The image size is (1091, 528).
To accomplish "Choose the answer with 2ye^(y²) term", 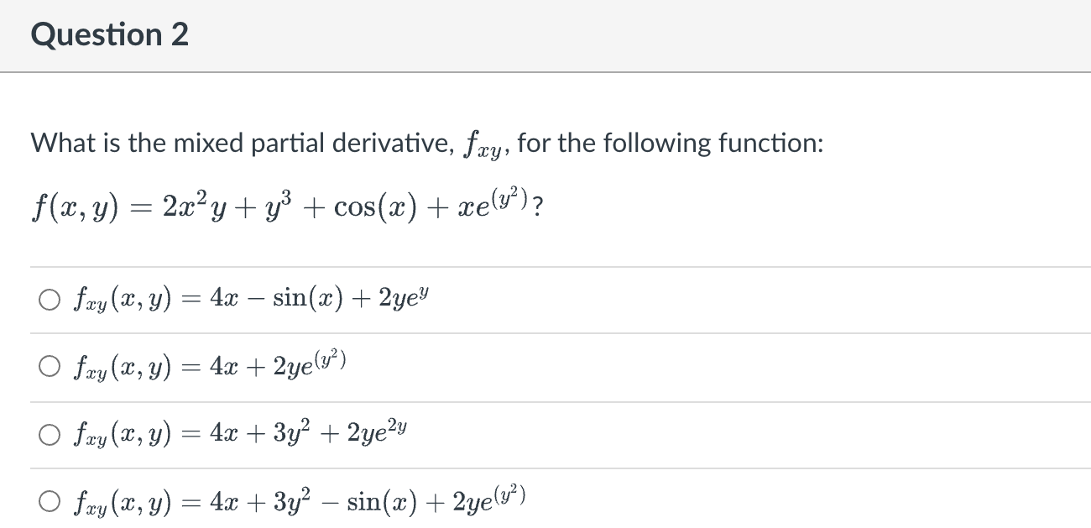I will [x=49, y=364].
